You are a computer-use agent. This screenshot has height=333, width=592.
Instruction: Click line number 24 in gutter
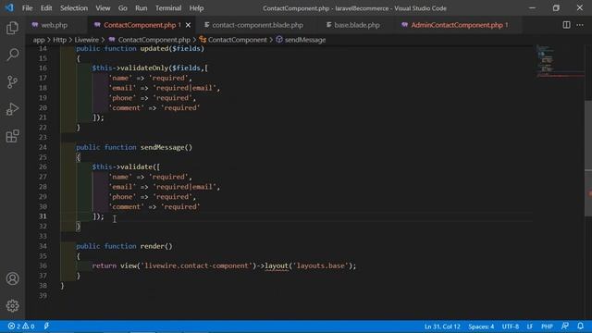[43, 147]
